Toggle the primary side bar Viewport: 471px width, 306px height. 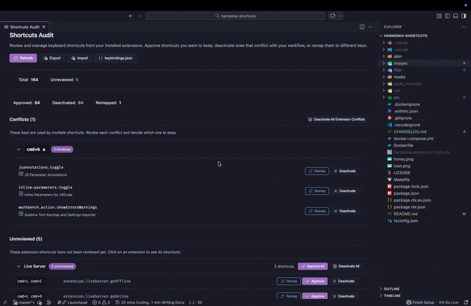click(447, 16)
